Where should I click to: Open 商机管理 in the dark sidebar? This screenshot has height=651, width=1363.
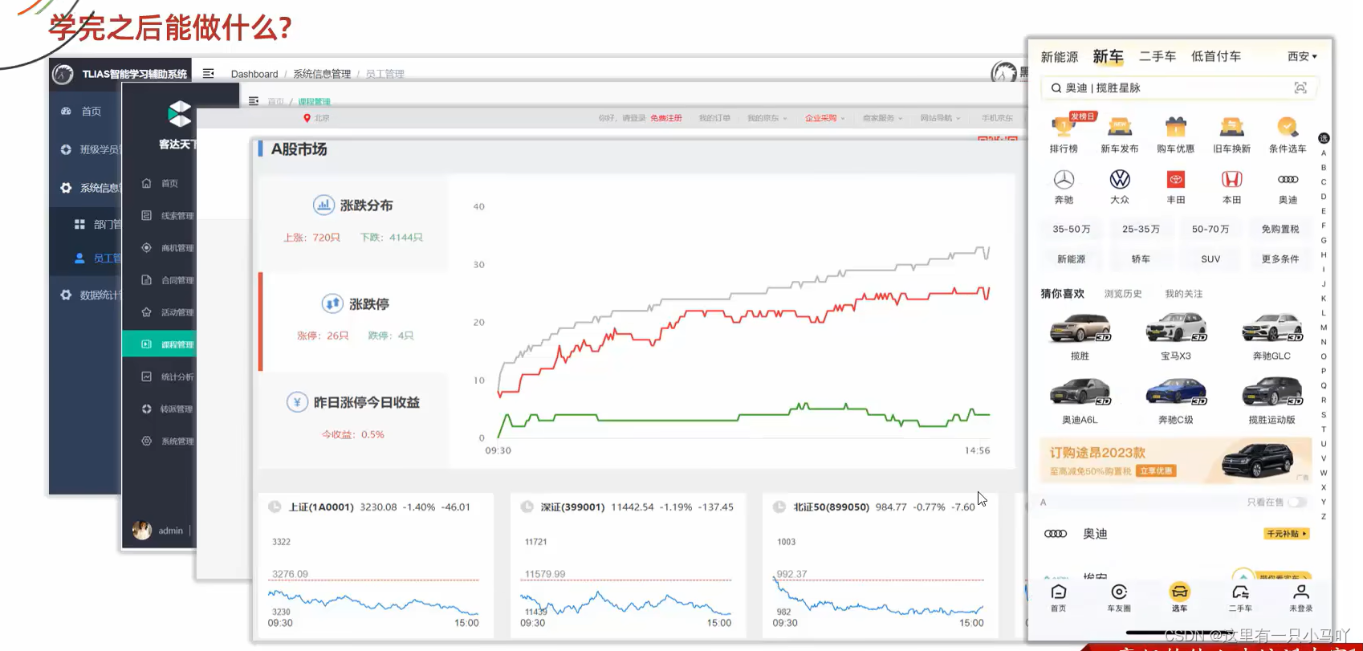pyautogui.click(x=169, y=247)
